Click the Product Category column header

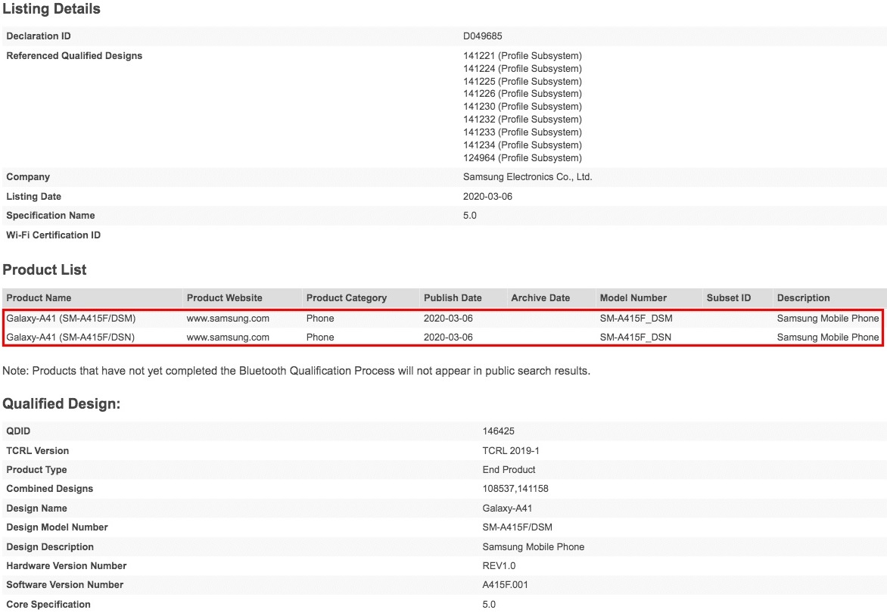[347, 298]
